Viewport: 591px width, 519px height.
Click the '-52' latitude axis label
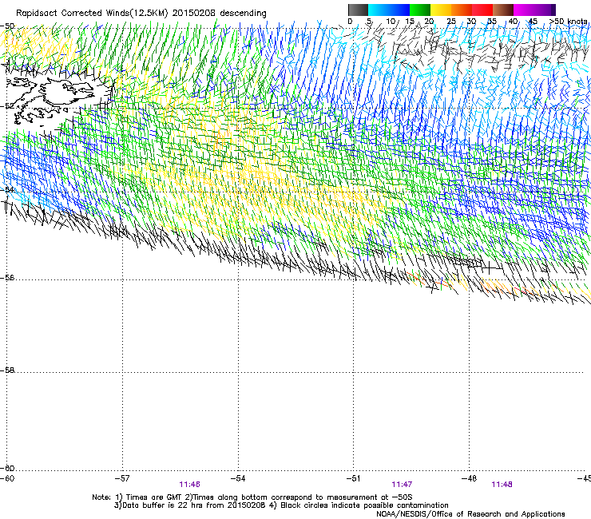point(7,106)
